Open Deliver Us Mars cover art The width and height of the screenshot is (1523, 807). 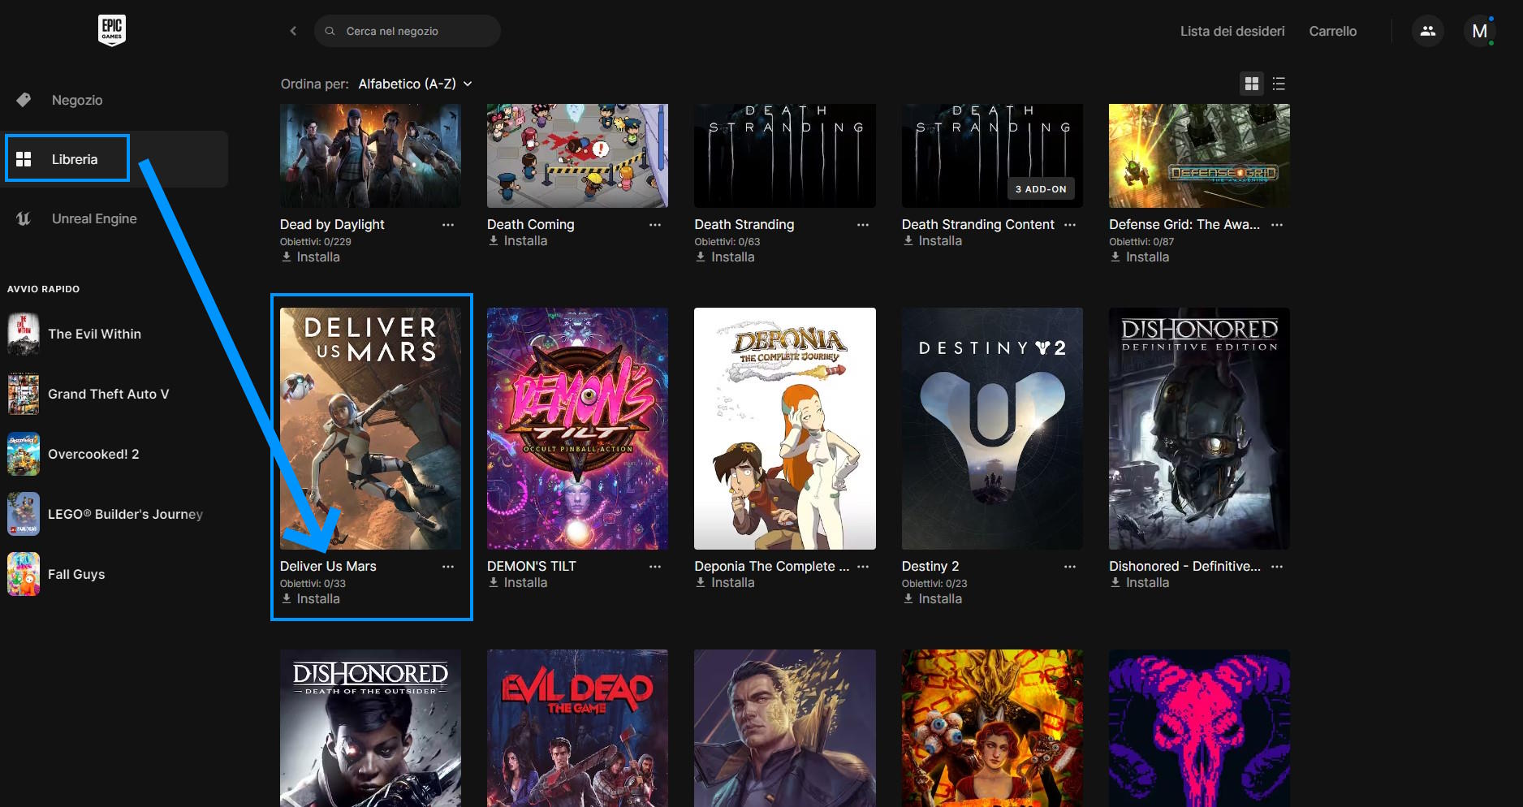(x=370, y=428)
